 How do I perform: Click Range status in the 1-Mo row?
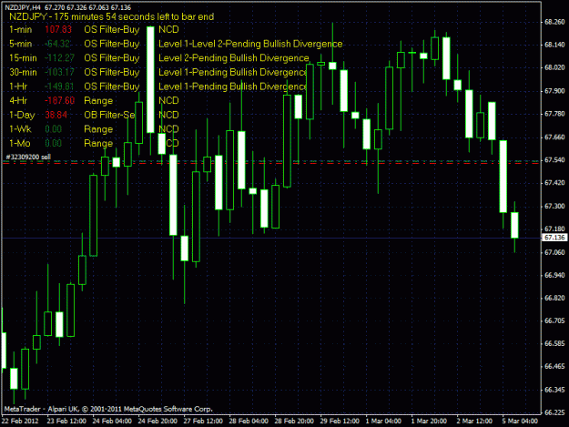98,144
